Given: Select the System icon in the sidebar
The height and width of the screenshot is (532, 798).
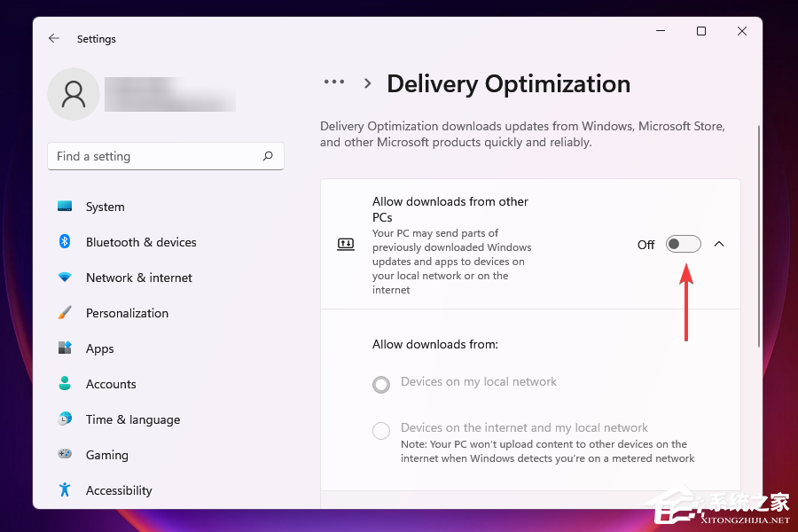Looking at the screenshot, I should 65,207.
